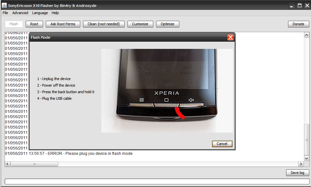
Task: Click the Java app icon in title bar
Action: coord(4,5)
